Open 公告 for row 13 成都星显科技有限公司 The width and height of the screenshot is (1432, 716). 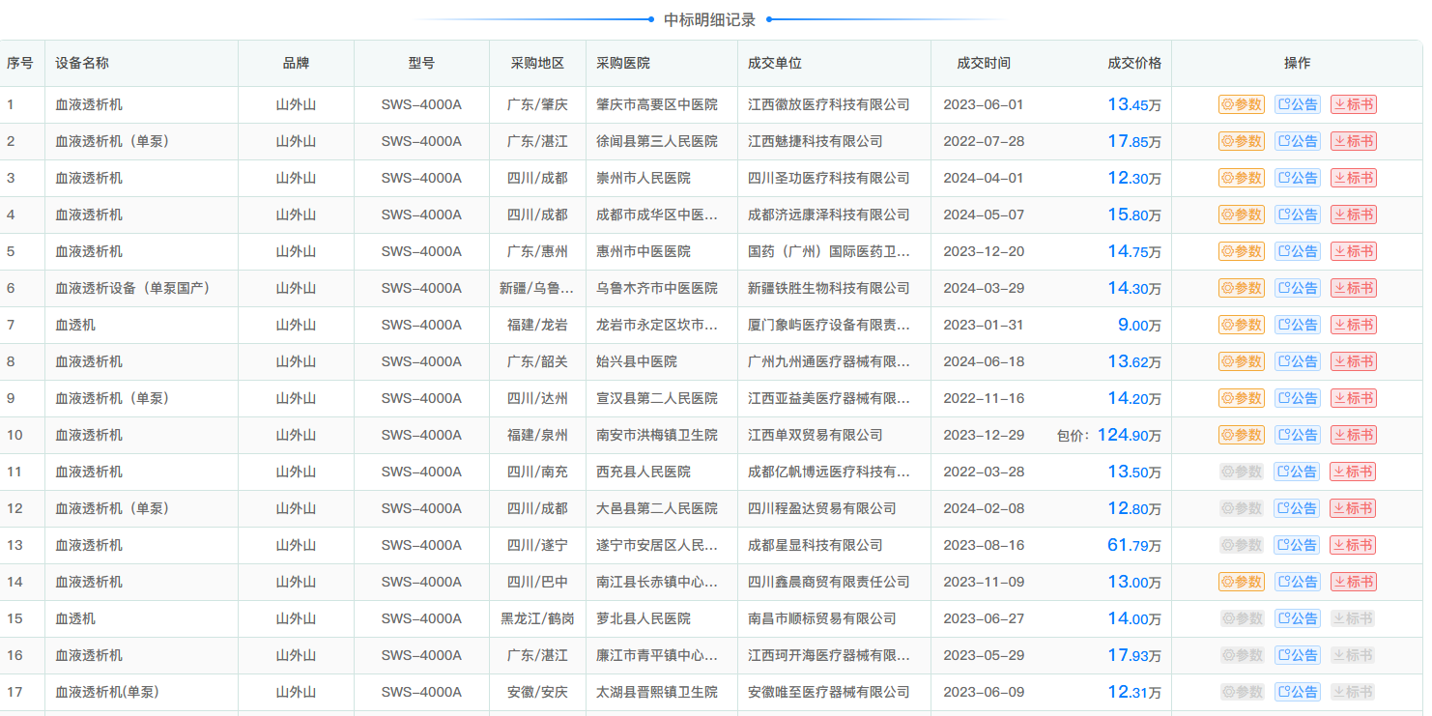point(1298,545)
